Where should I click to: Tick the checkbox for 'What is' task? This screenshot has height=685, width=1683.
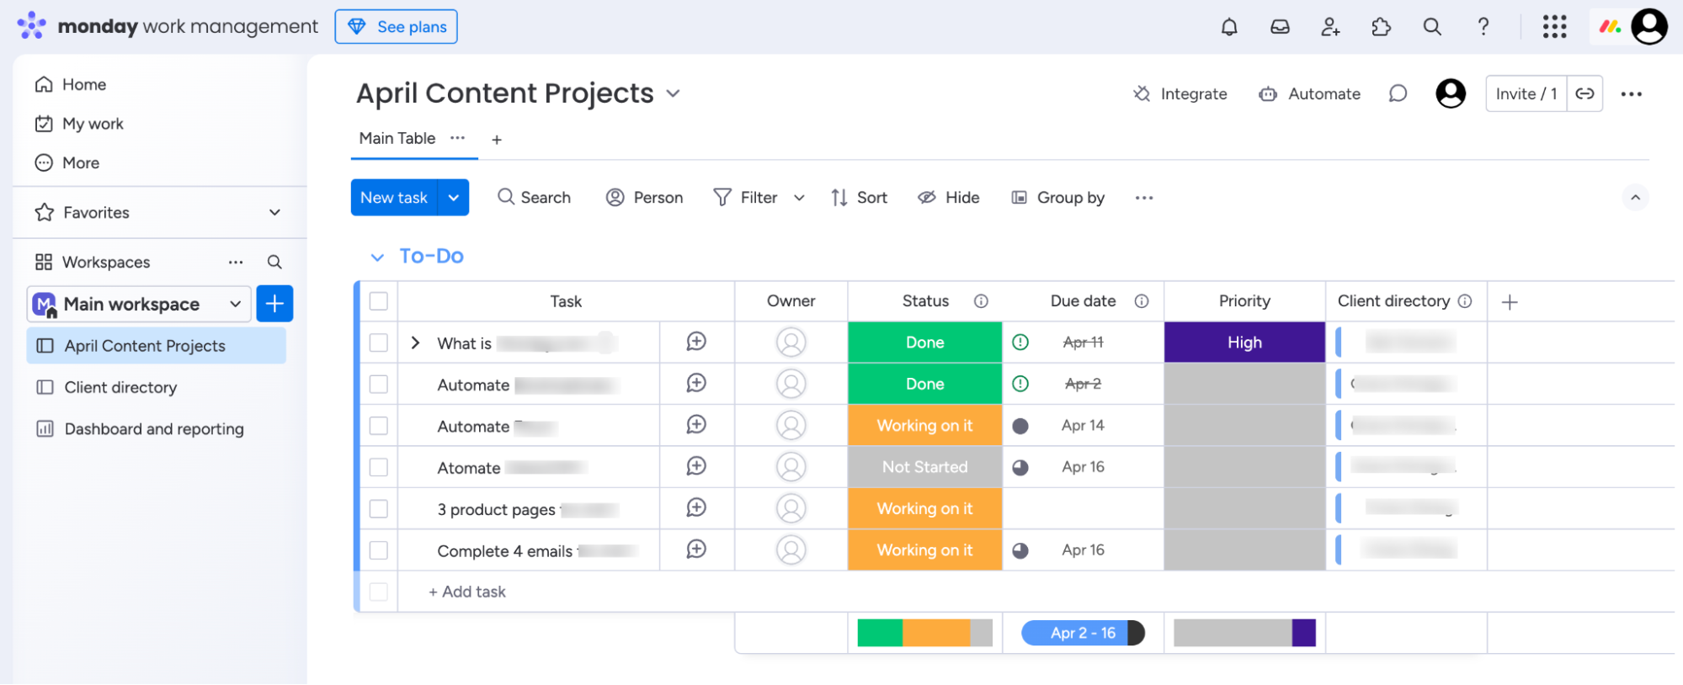(x=379, y=342)
